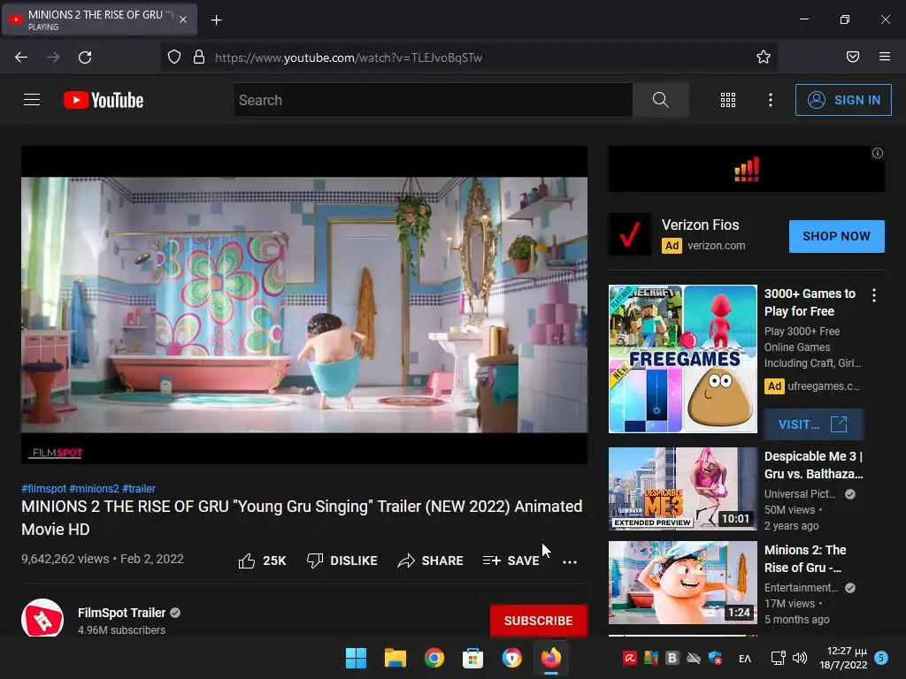Click the video player frame
The height and width of the screenshot is (679, 906).
(x=304, y=304)
